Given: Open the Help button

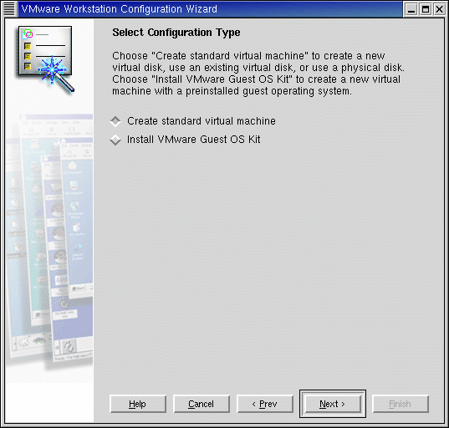Looking at the screenshot, I should click(x=138, y=404).
